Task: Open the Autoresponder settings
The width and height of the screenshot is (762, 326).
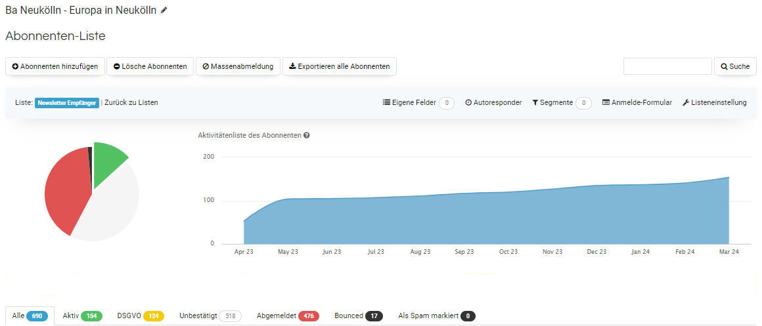Action: (493, 103)
